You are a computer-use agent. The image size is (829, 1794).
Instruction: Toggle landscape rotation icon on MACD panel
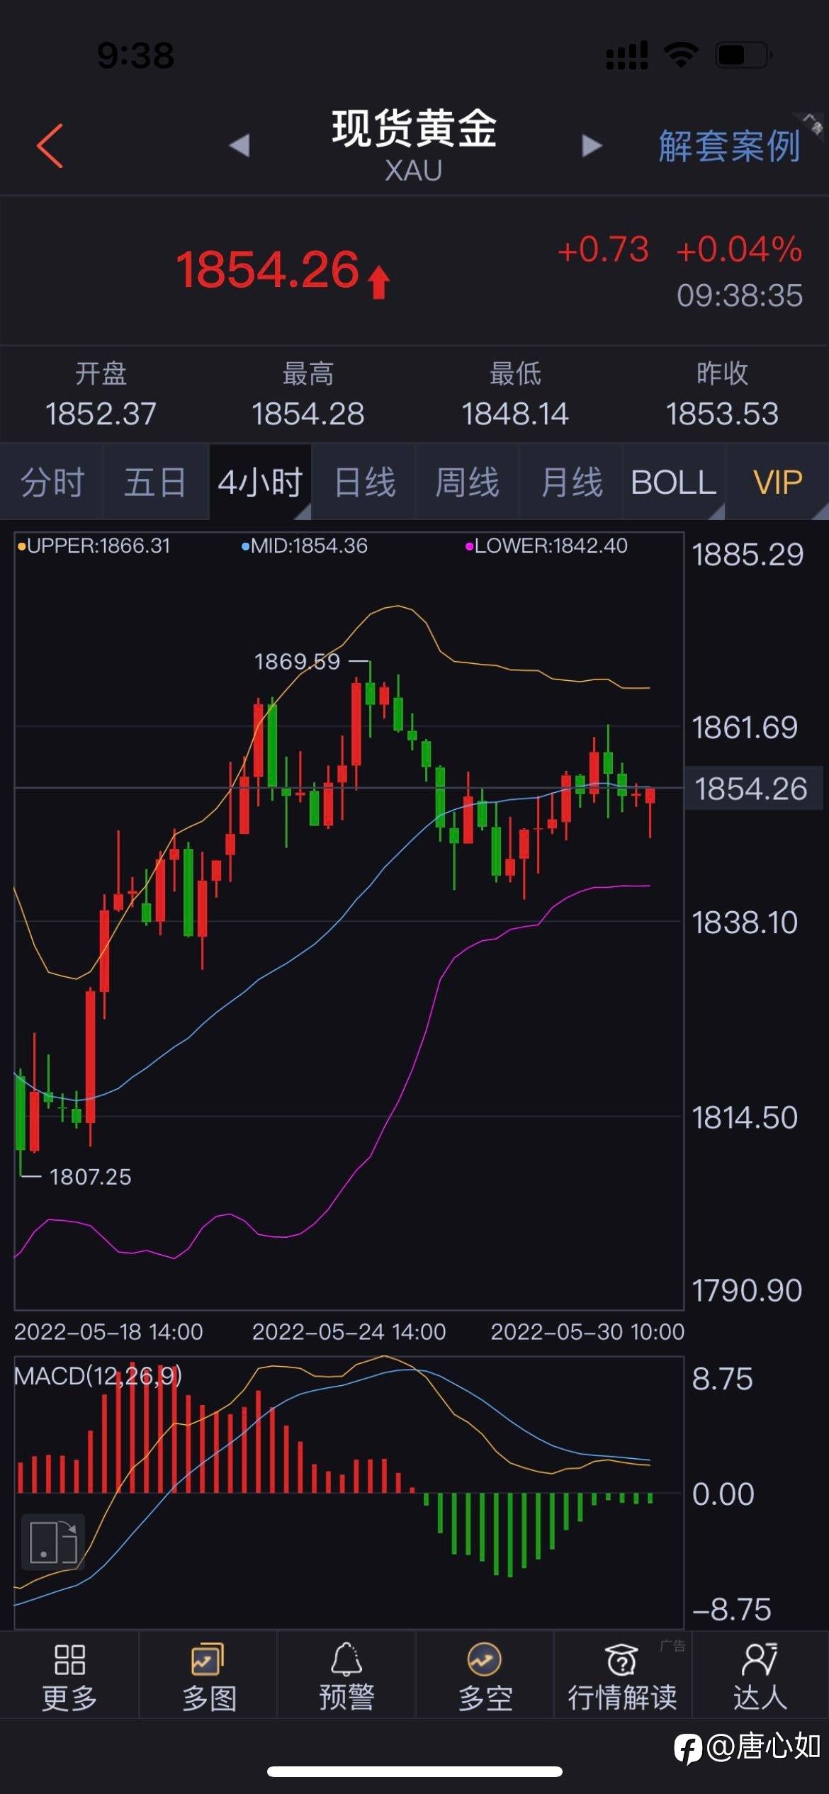[53, 1542]
